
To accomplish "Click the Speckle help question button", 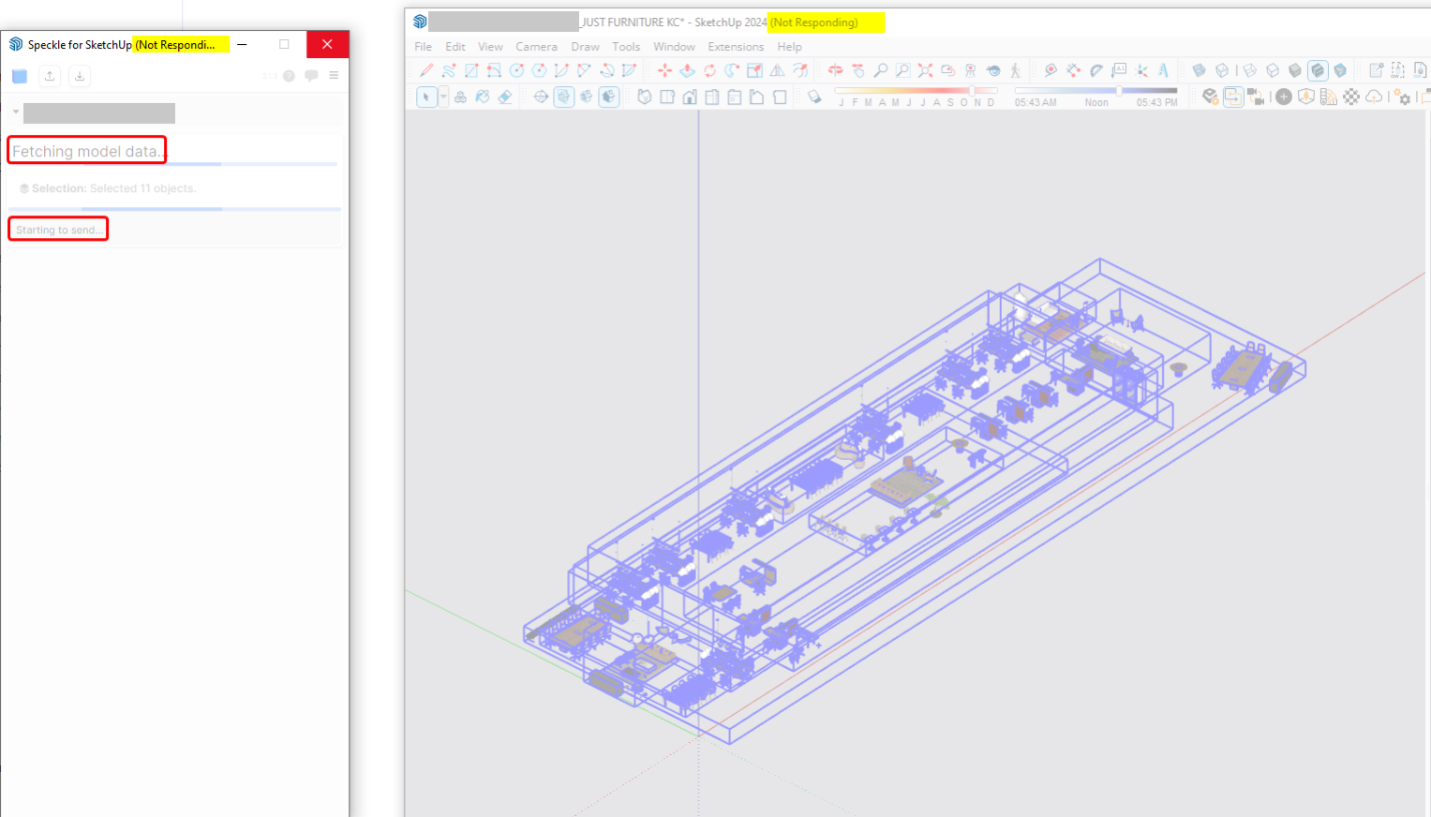I will click(289, 76).
